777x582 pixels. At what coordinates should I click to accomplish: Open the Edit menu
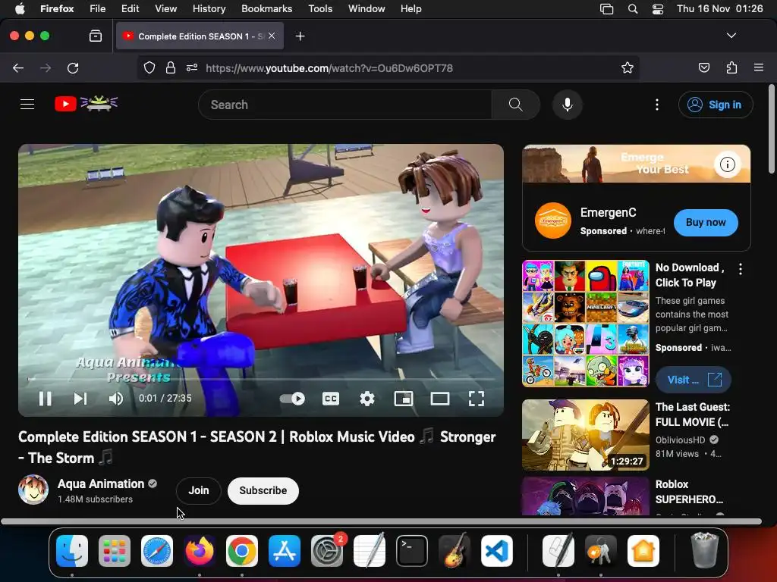click(130, 8)
